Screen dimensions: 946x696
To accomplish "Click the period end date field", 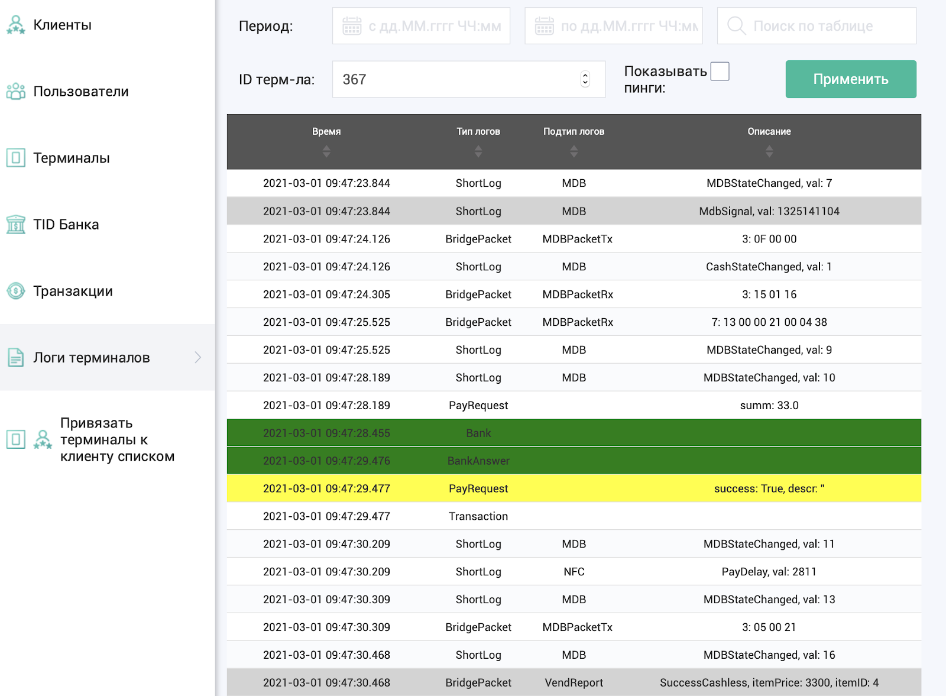I will pyautogui.click(x=614, y=26).
